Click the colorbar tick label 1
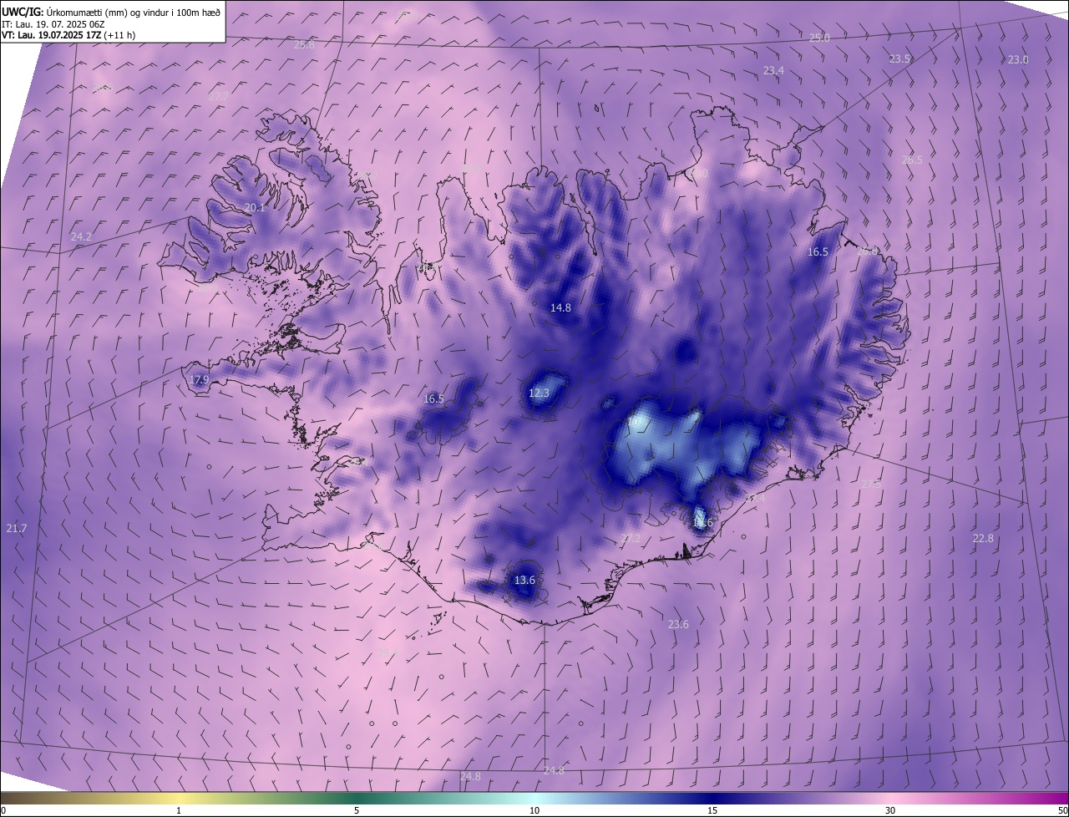Viewport: 1069px width, 817px height. (x=179, y=810)
